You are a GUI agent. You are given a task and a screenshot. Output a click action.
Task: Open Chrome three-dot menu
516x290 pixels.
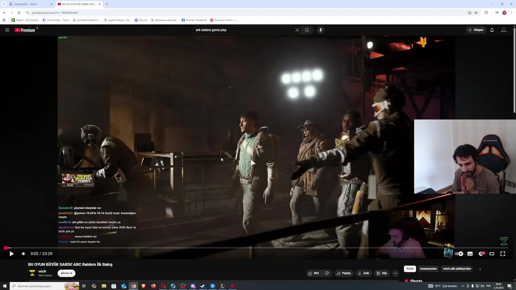(512, 12)
